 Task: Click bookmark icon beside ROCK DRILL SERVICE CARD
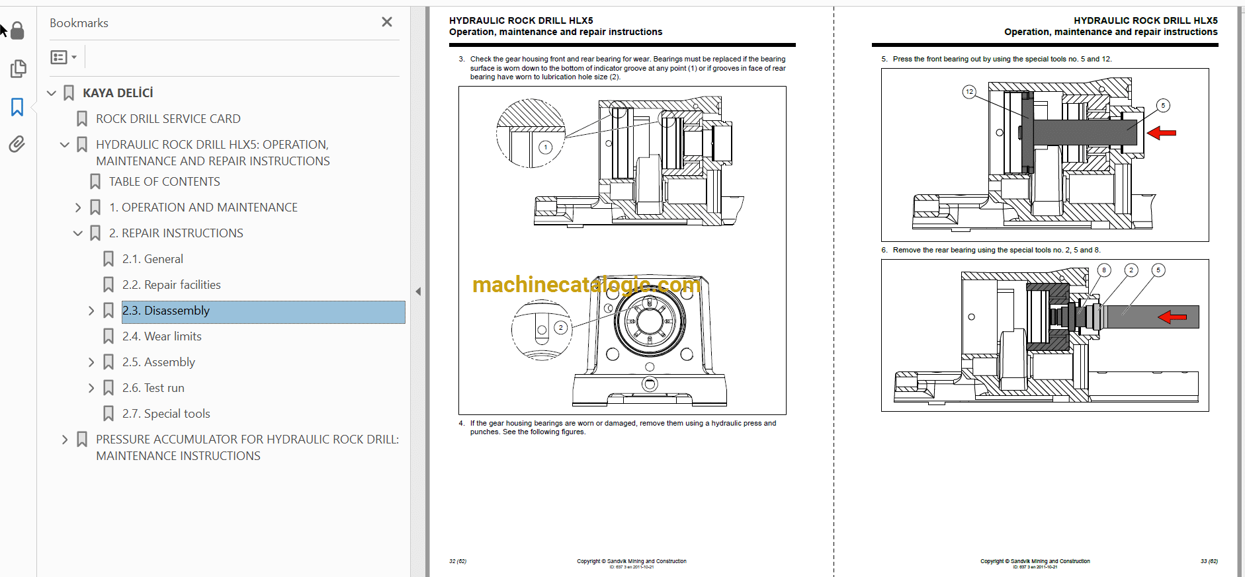[82, 119]
